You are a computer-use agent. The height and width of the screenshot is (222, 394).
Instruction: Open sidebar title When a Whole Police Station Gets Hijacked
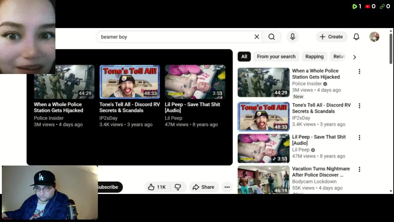click(316, 74)
